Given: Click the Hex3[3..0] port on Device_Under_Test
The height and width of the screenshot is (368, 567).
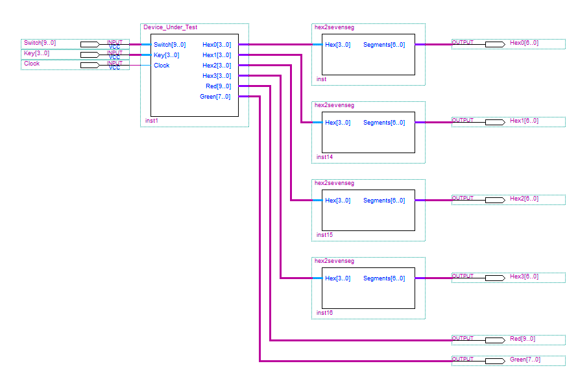Looking at the screenshot, I should coord(216,76).
